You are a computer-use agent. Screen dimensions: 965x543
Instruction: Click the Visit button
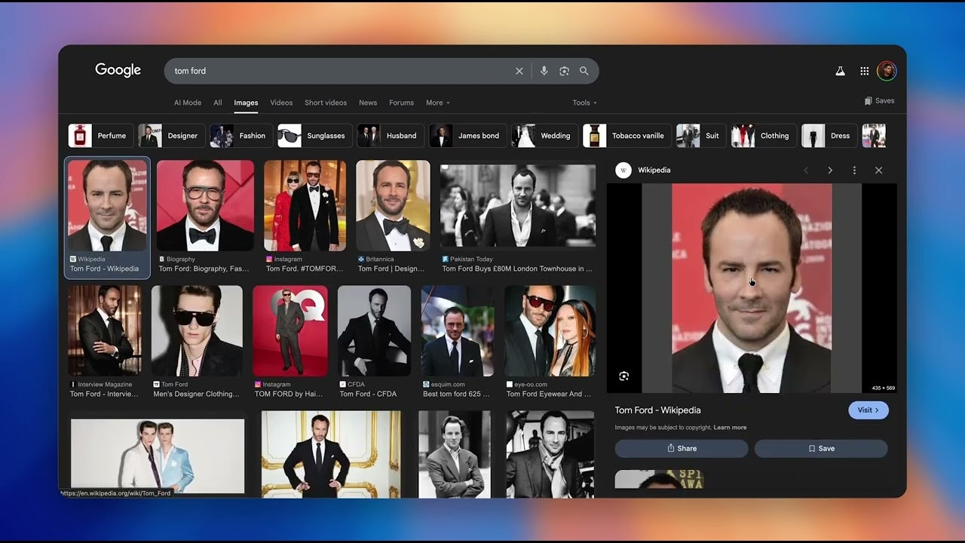coord(868,410)
